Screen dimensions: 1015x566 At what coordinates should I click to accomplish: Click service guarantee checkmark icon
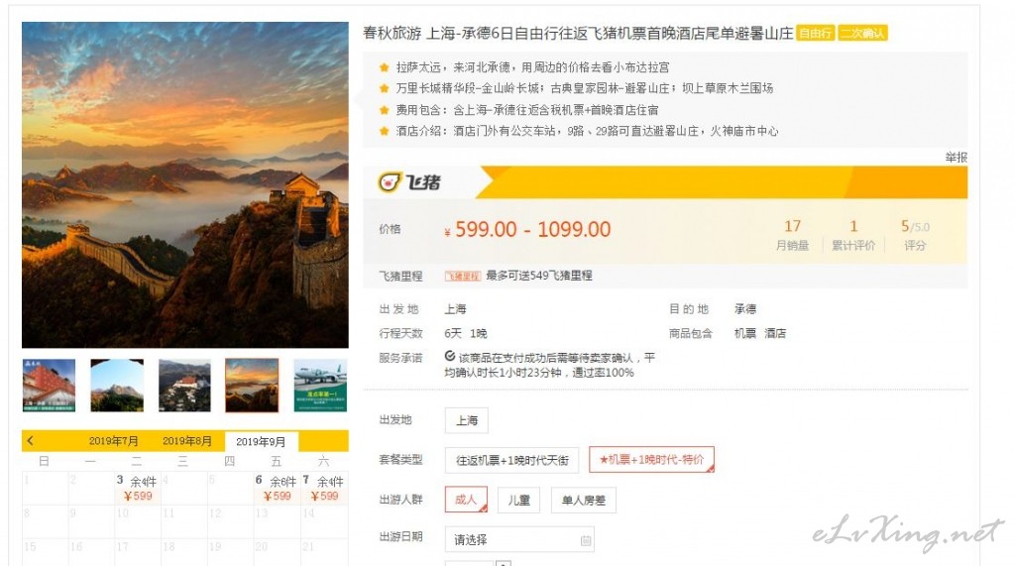coord(450,356)
